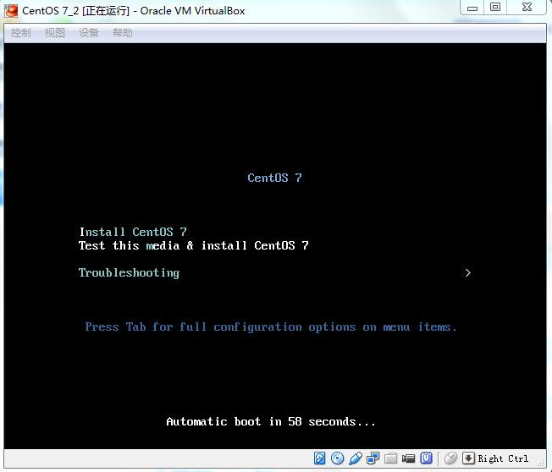Click the keyboard capture down-arrow icon
The height and width of the screenshot is (472, 552).
point(468,458)
